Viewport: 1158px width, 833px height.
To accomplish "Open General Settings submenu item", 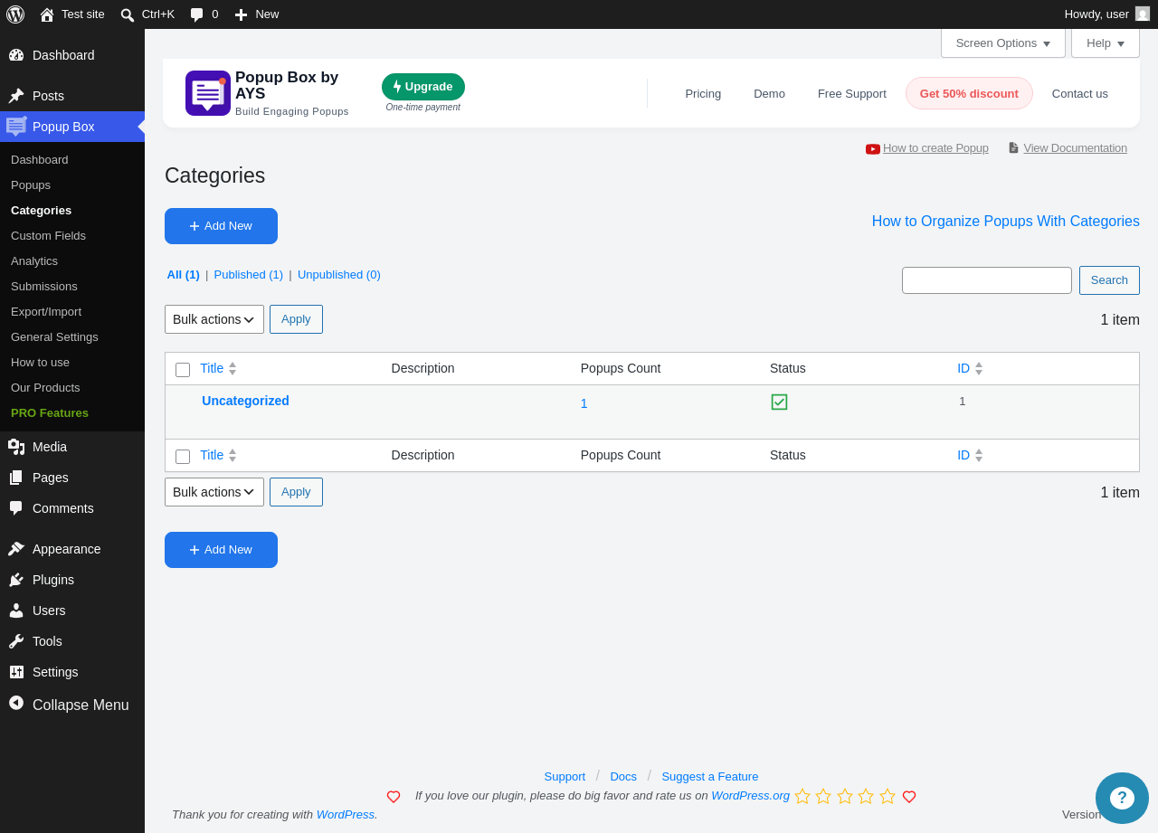I will [55, 336].
